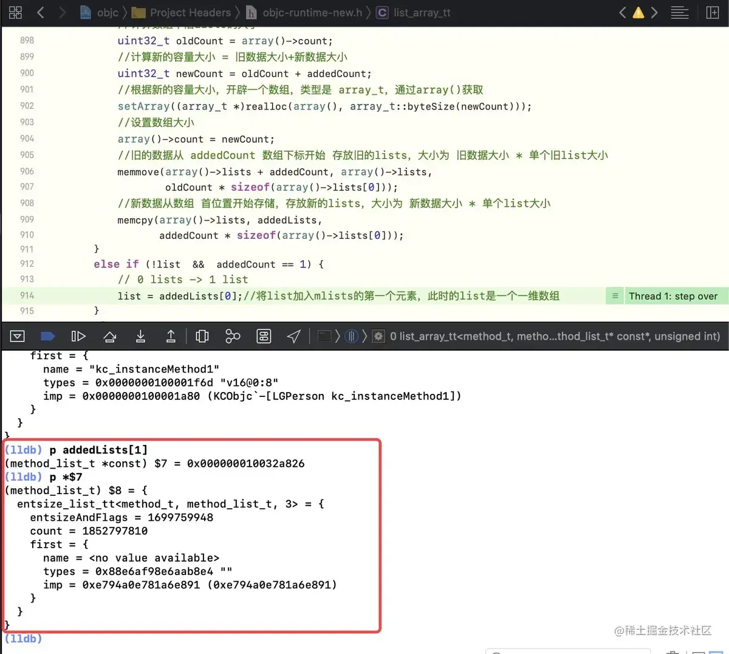Jump to next issue arrow
729x654 pixels.
coord(654,12)
